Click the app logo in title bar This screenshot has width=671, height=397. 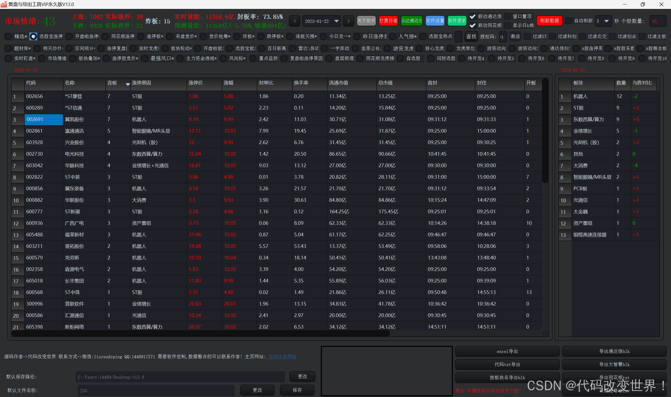click(3, 4)
